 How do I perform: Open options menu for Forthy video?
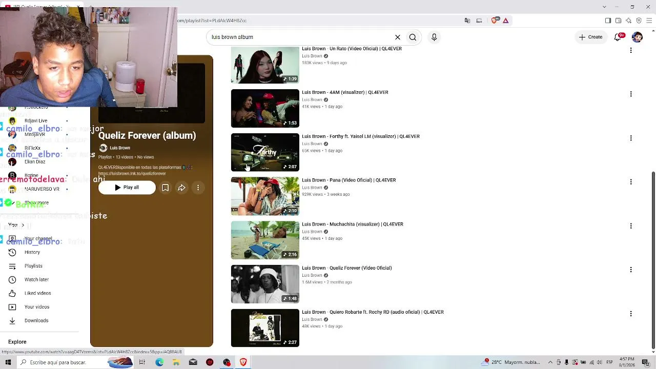point(631,138)
